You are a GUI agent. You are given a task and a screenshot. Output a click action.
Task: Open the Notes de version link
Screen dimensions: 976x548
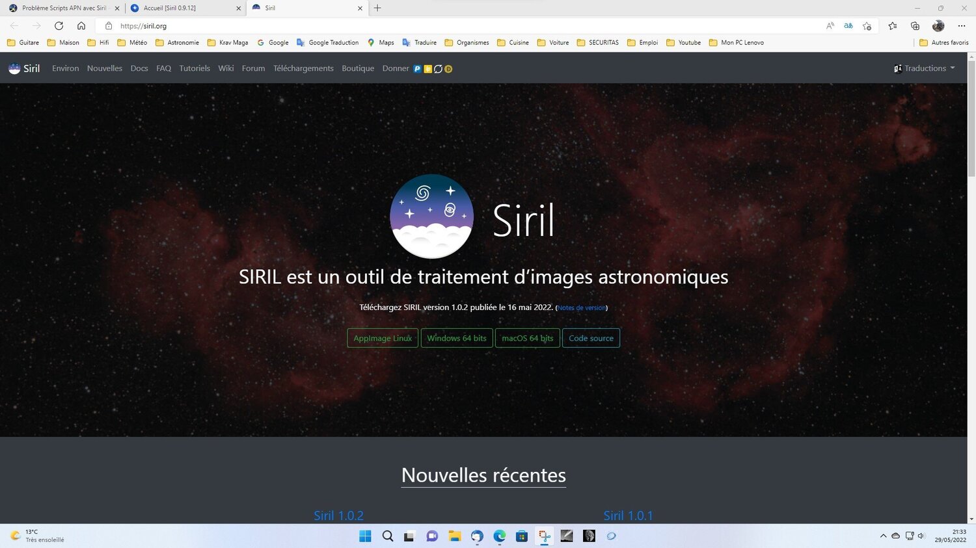click(x=581, y=307)
